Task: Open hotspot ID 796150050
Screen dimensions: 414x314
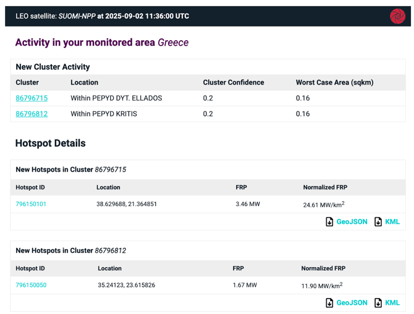Action: pos(31,285)
